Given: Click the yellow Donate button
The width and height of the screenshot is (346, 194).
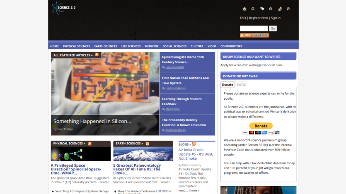Looking at the screenshot, I should tap(261, 126).
